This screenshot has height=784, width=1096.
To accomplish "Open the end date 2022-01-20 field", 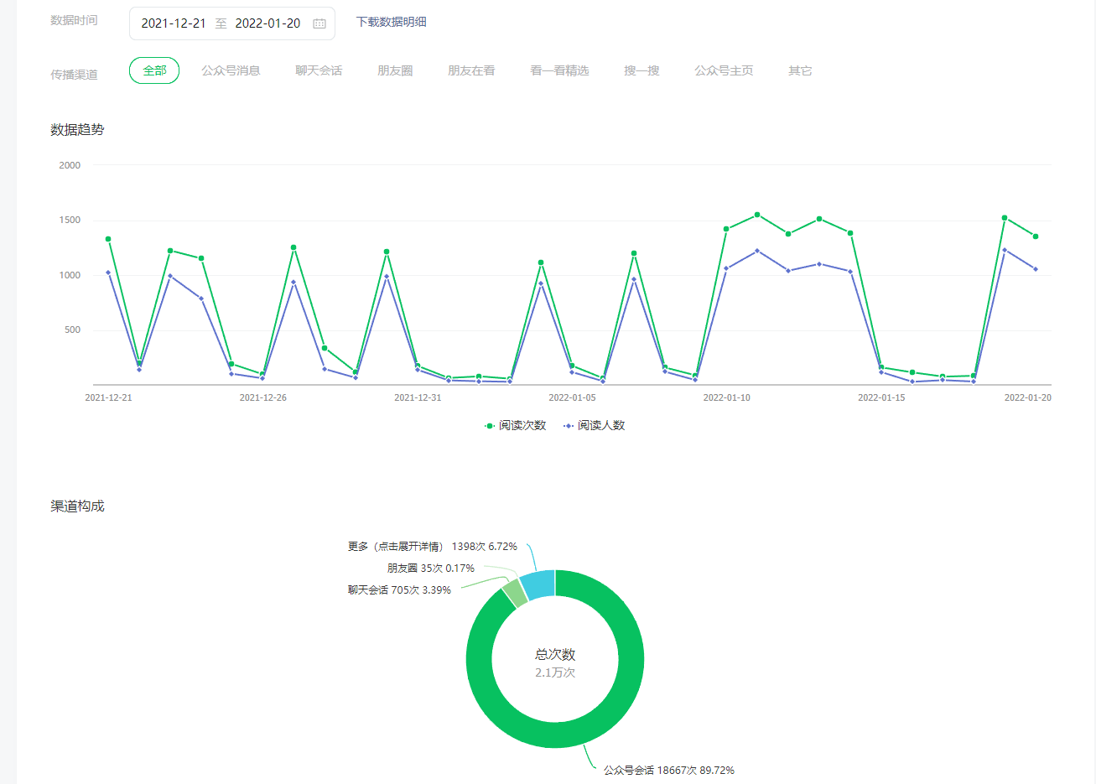I will coord(268,23).
